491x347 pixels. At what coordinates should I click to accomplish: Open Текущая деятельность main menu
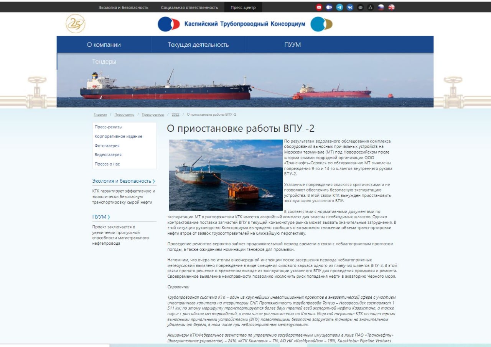198,44
